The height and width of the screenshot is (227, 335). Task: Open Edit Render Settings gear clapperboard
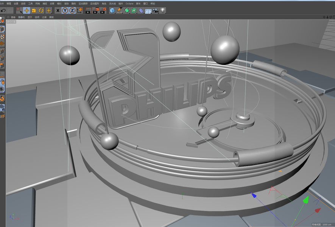pos(103,11)
